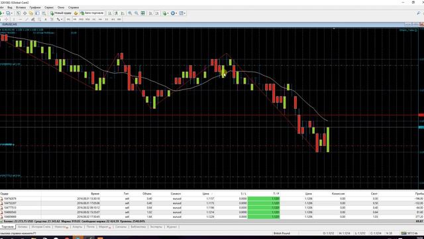Select the Crosshair tool
The height and width of the screenshot is (239, 424).
[x=6, y=19]
